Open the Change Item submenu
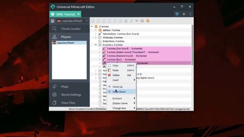244x137 pixels. coord(121,108)
